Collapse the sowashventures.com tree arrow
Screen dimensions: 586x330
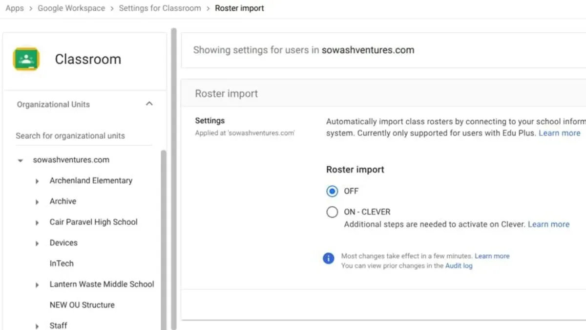(x=20, y=160)
